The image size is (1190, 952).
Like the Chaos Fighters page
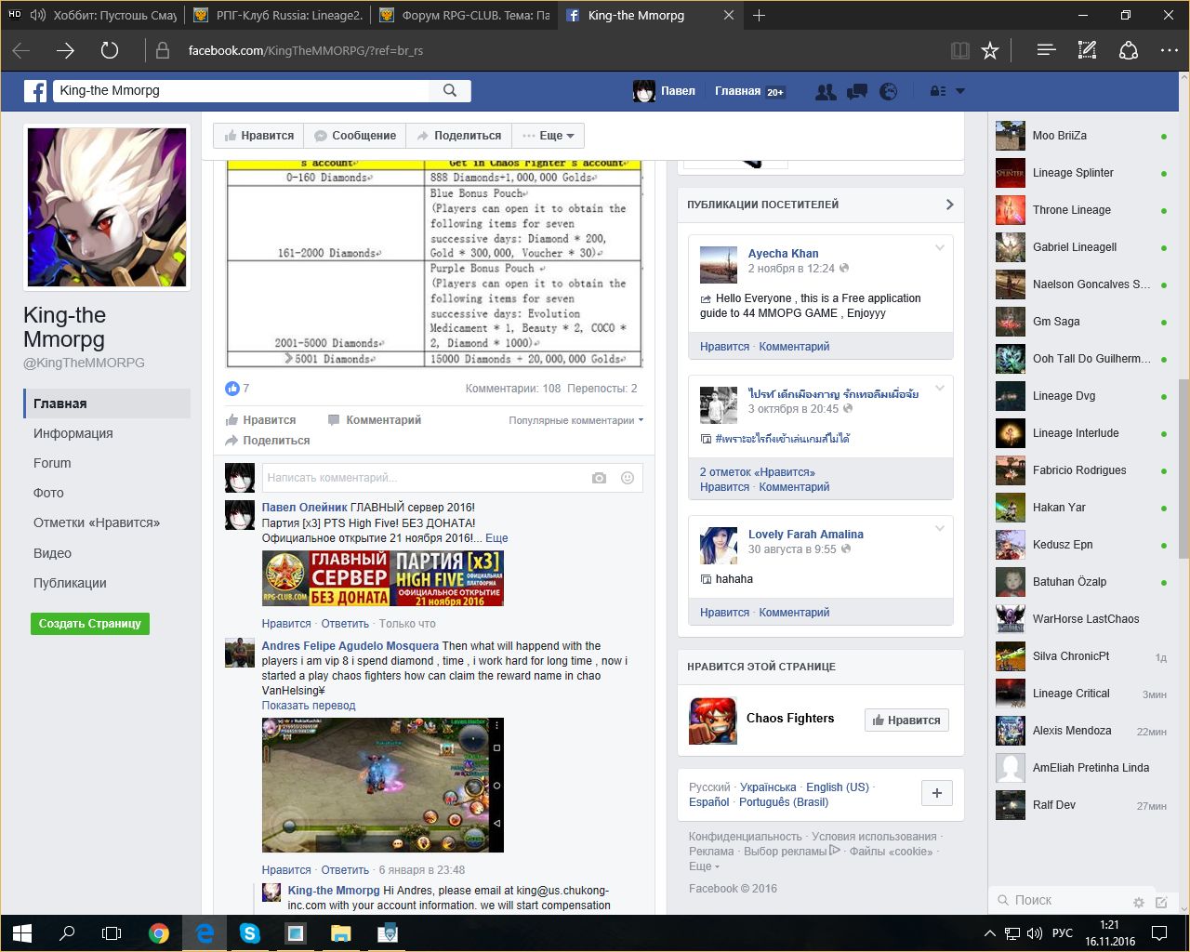coord(905,721)
